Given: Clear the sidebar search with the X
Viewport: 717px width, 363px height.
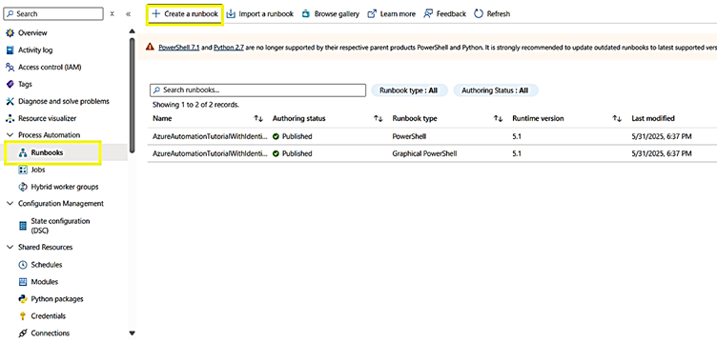Looking at the screenshot, I should click(x=113, y=14).
